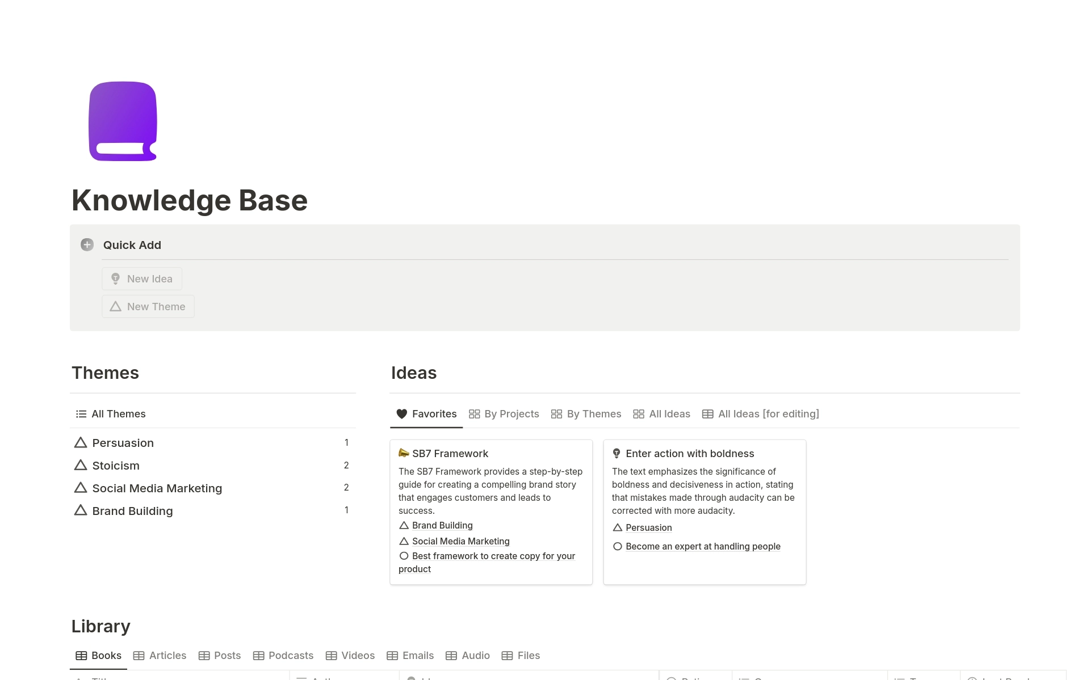The width and height of the screenshot is (1090, 680).
Task: Open the Podcasts tab in Library
Action: point(290,655)
